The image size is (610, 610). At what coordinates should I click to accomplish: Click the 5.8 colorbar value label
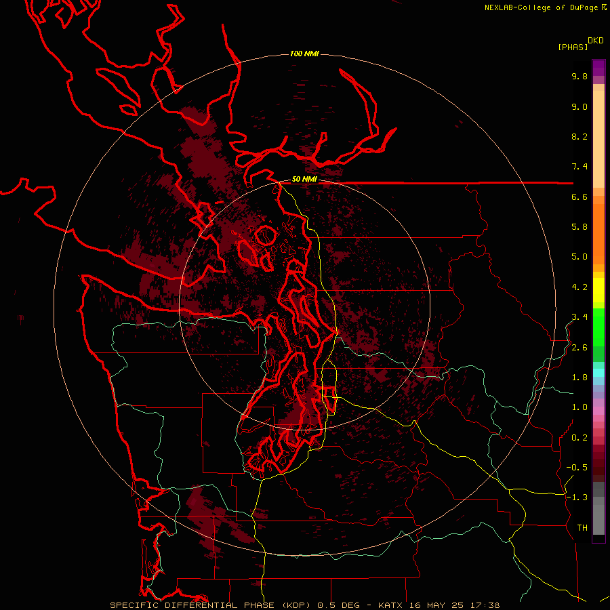579,227
